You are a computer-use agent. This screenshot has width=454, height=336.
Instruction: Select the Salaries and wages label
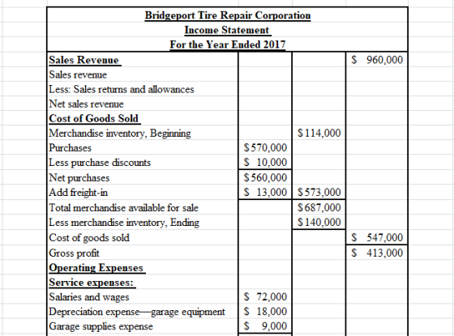click(89, 297)
